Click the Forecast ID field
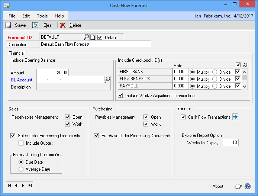 [x=61, y=37]
